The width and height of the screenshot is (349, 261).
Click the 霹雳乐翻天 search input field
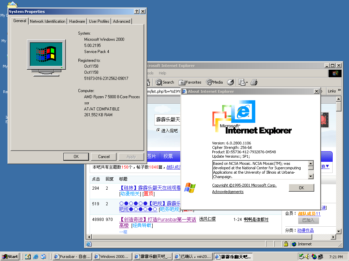point(168,119)
